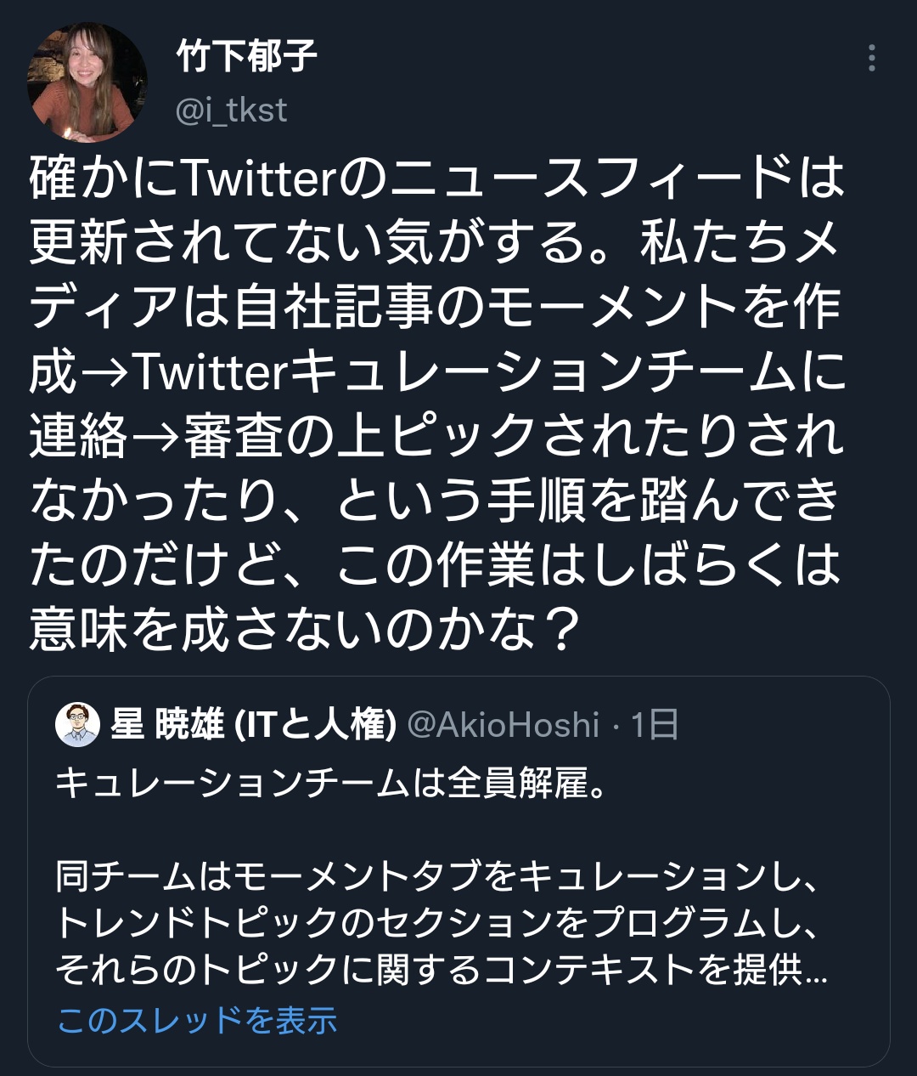917x1076 pixels.
Task: Click the このスレッドを表示 link
Action: 197,1020
